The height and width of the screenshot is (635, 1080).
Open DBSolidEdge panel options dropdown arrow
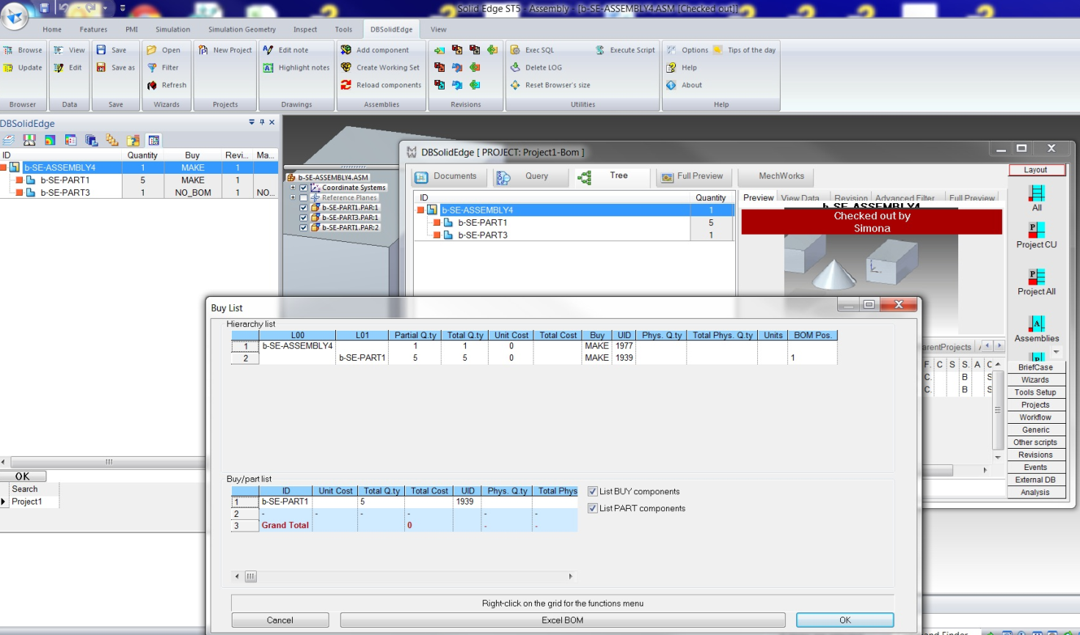pos(252,122)
